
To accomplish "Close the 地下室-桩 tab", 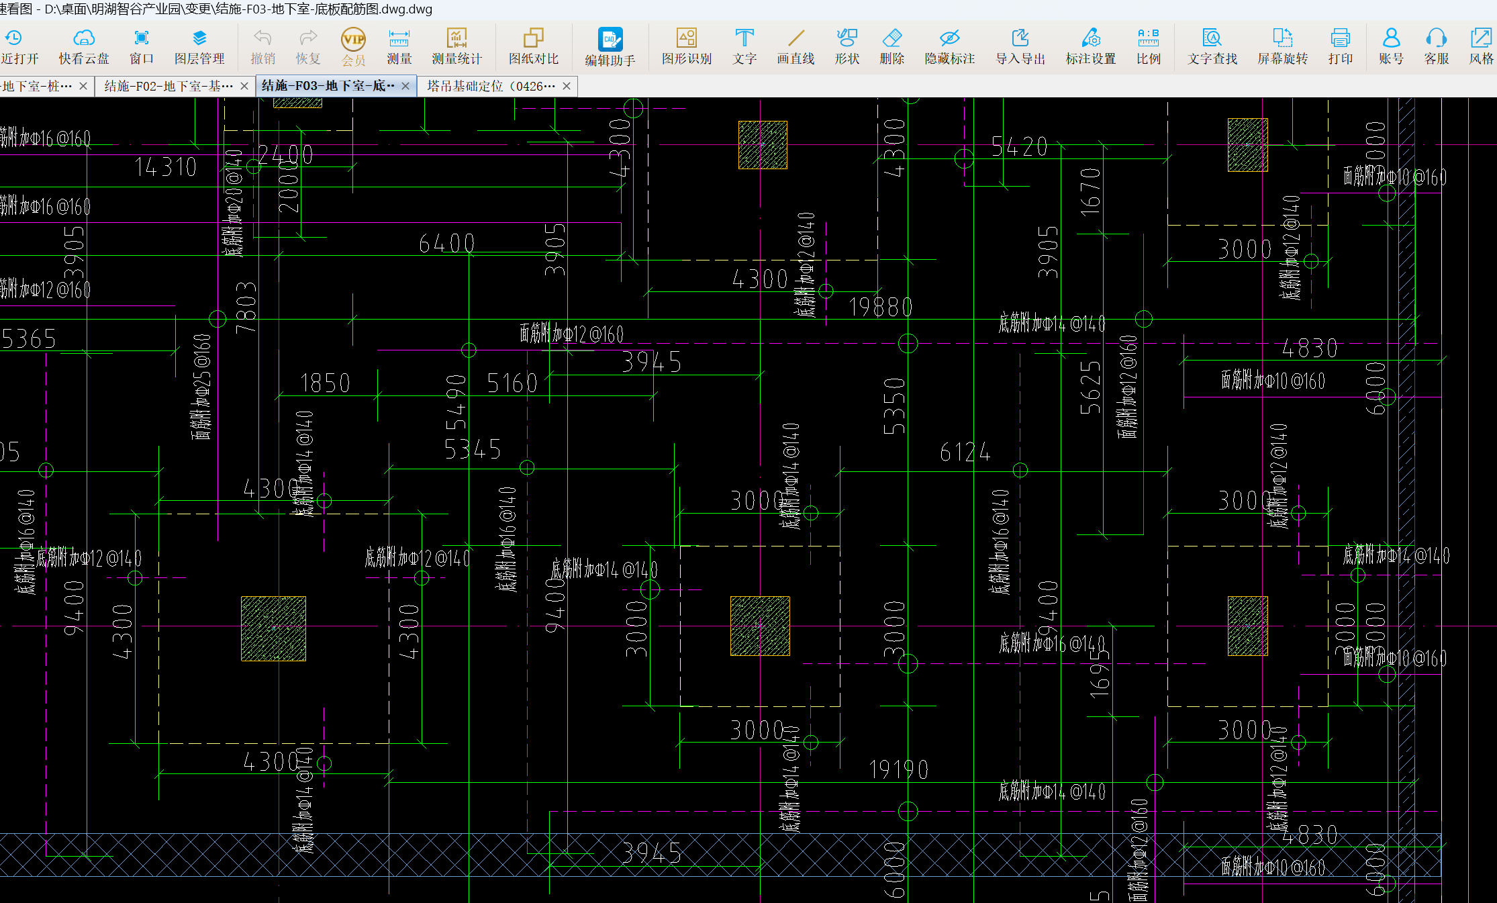I will (x=83, y=86).
